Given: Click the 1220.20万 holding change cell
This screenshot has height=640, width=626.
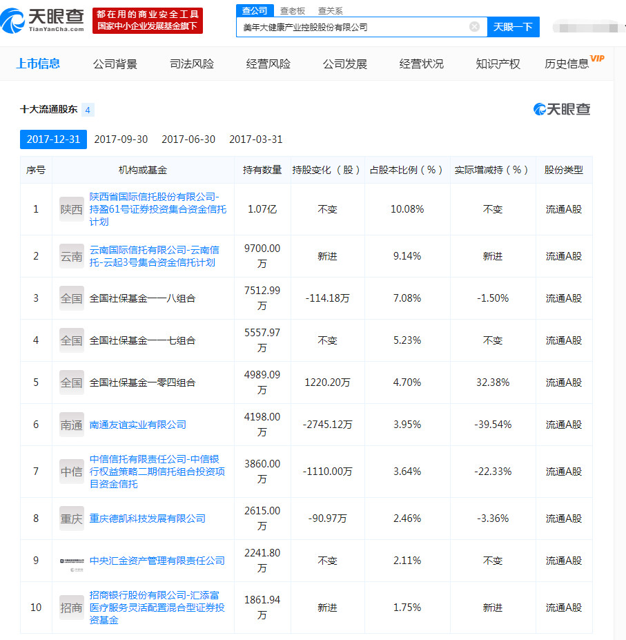Looking at the screenshot, I should [x=327, y=382].
